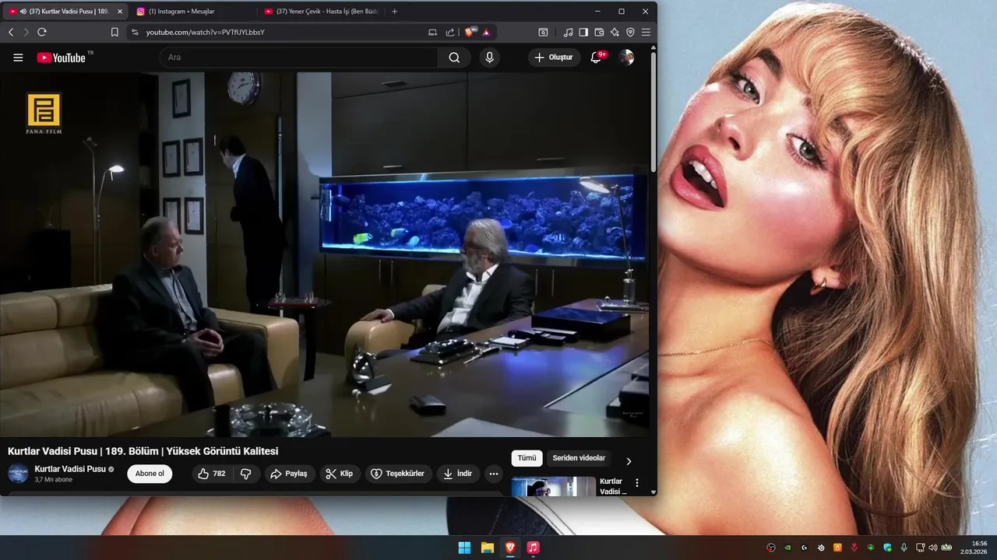The image size is (997, 560).
Task: Click the Paylaş share button
Action: pyautogui.click(x=288, y=474)
